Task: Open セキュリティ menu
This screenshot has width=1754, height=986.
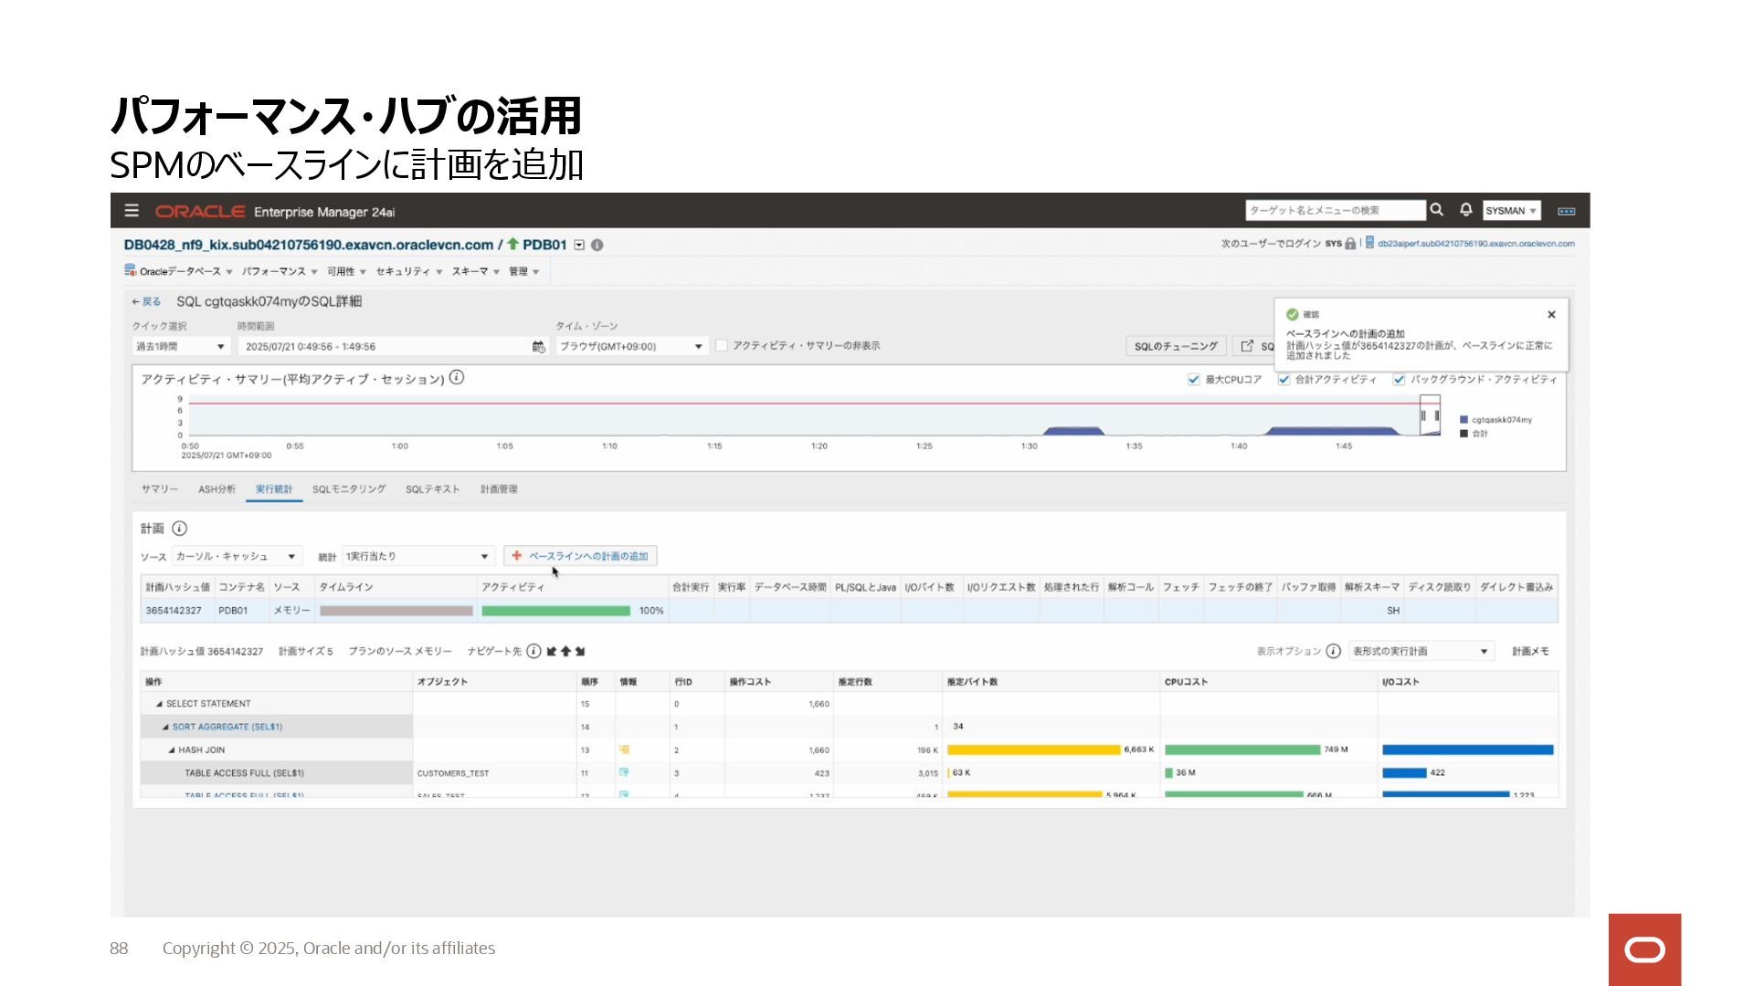Action: pos(408,271)
